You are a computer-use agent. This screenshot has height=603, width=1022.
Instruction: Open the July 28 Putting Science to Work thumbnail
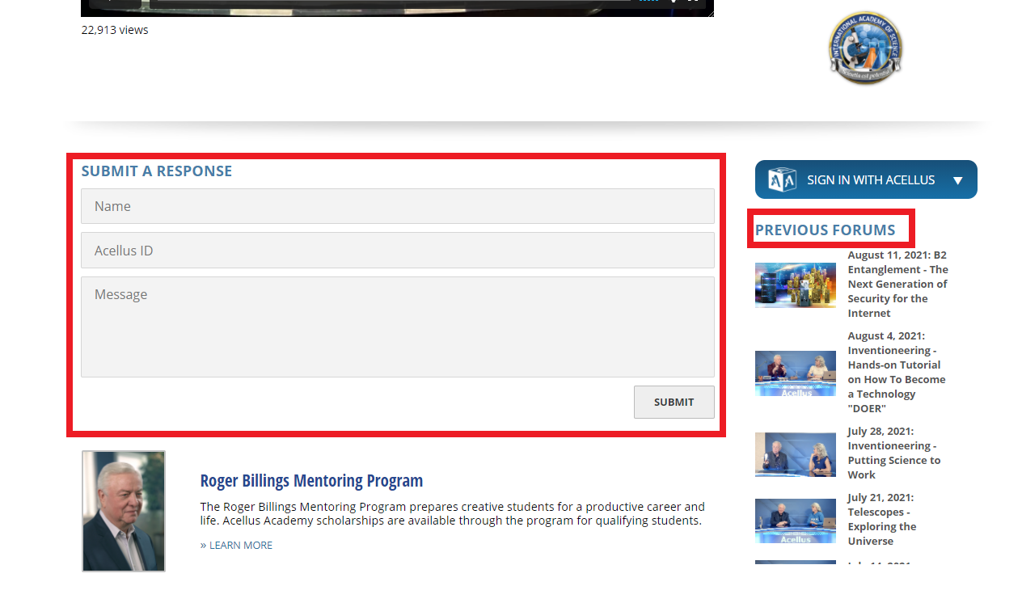pyautogui.click(x=796, y=454)
